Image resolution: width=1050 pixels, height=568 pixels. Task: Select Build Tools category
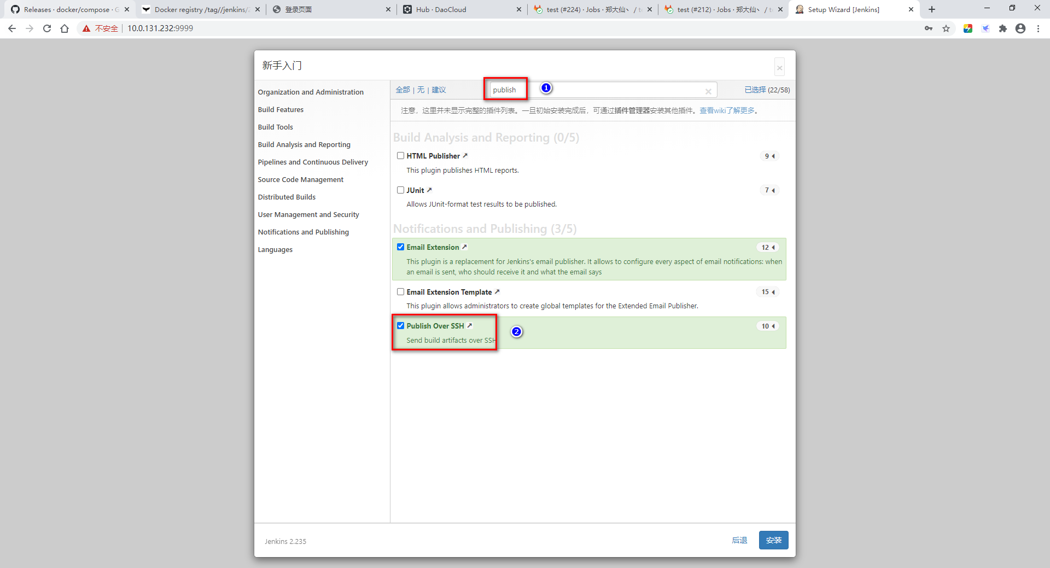[275, 127]
